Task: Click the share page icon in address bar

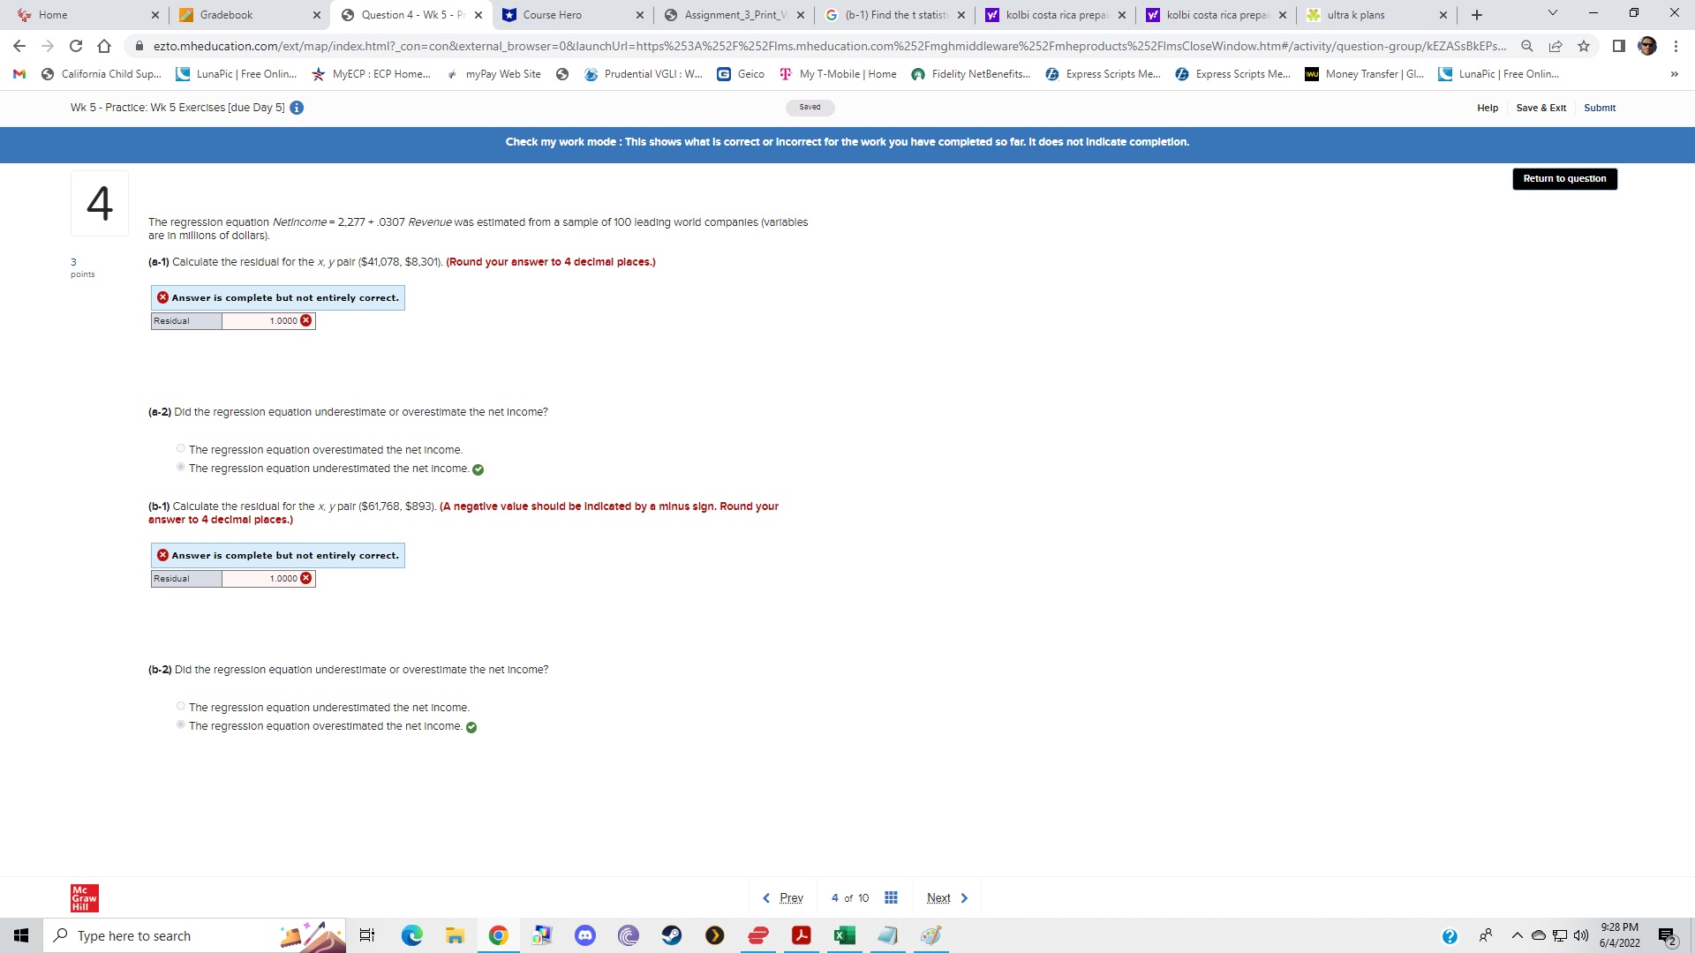Action: click(1556, 46)
